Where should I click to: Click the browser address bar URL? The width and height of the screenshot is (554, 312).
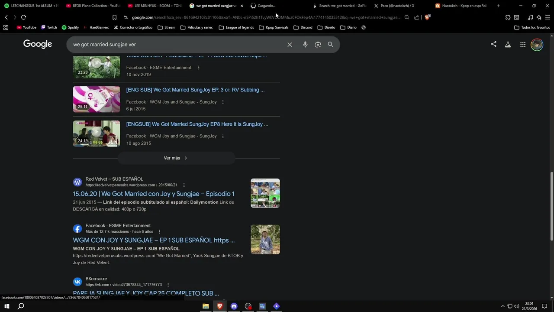[266, 17]
